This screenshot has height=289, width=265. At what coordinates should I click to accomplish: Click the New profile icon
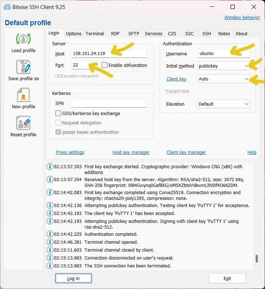pyautogui.click(x=23, y=95)
